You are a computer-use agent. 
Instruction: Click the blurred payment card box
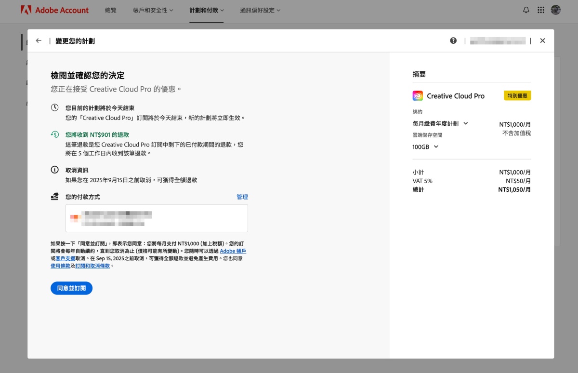point(157,218)
